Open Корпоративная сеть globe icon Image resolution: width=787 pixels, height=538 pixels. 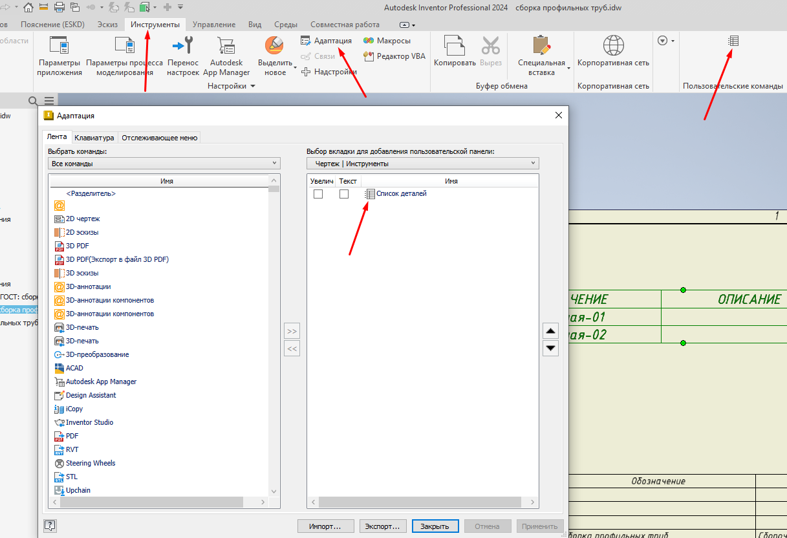point(613,45)
